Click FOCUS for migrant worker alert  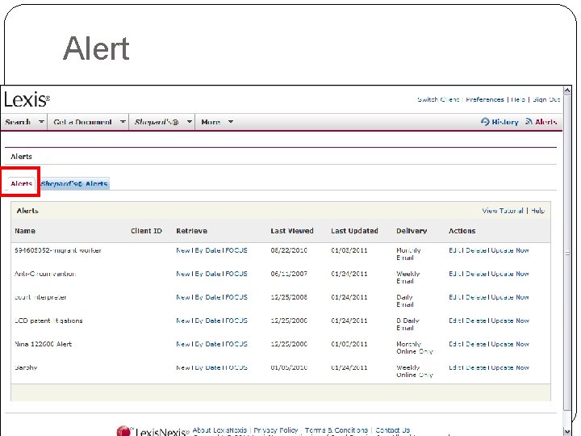point(236,250)
